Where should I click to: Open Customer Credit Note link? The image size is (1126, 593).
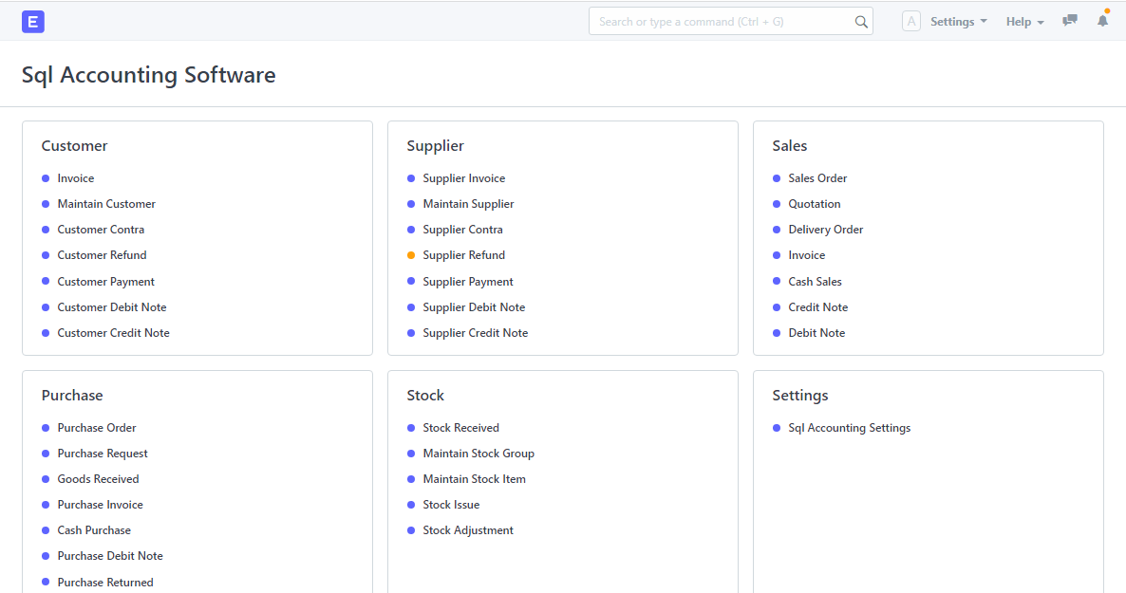[x=114, y=333]
